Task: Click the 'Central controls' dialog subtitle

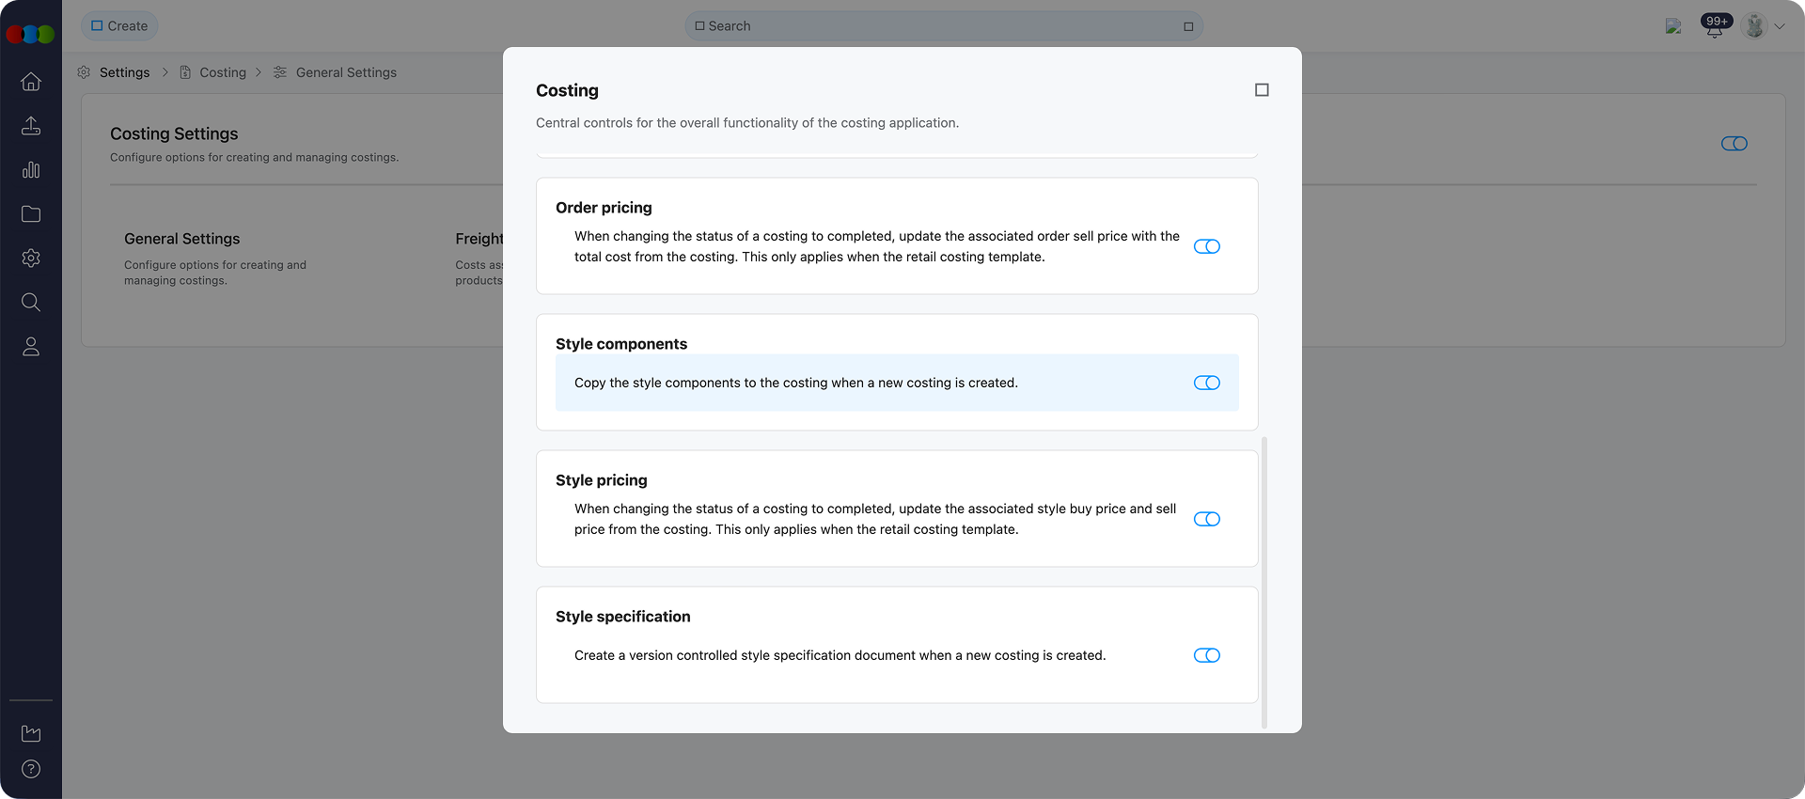Action: 747,123
